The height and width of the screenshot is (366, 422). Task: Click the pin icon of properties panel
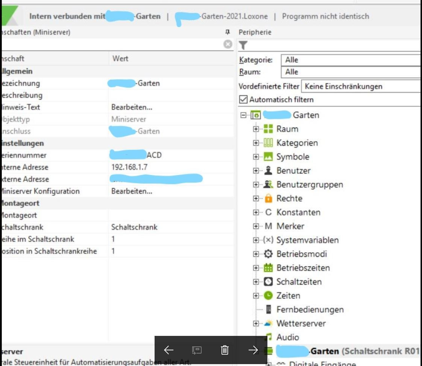pyautogui.click(x=228, y=32)
